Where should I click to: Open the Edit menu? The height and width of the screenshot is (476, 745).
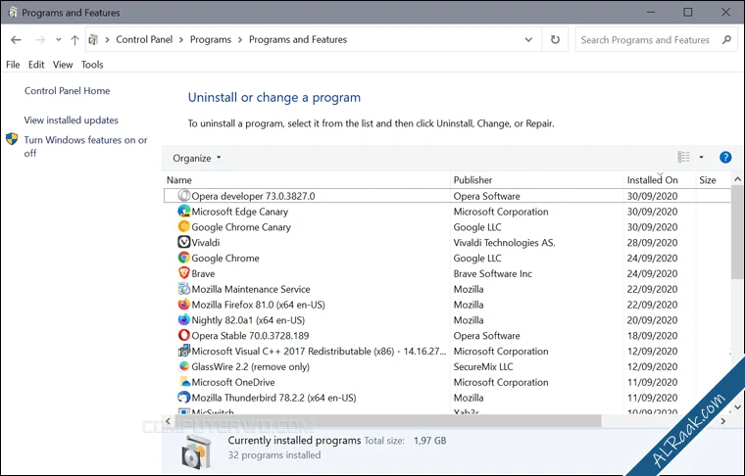tap(36, 65)
